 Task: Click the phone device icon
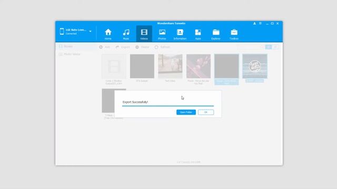pyautogui.click(x=62, y=31)
